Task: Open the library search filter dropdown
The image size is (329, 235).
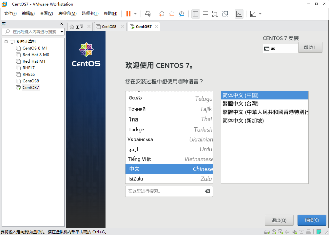Action: (62, 32)
